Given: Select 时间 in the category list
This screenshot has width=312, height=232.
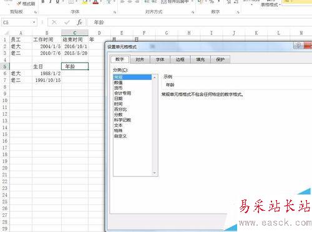Looking at the screenshot, I should pyautogui.click(x=132, y=104).
